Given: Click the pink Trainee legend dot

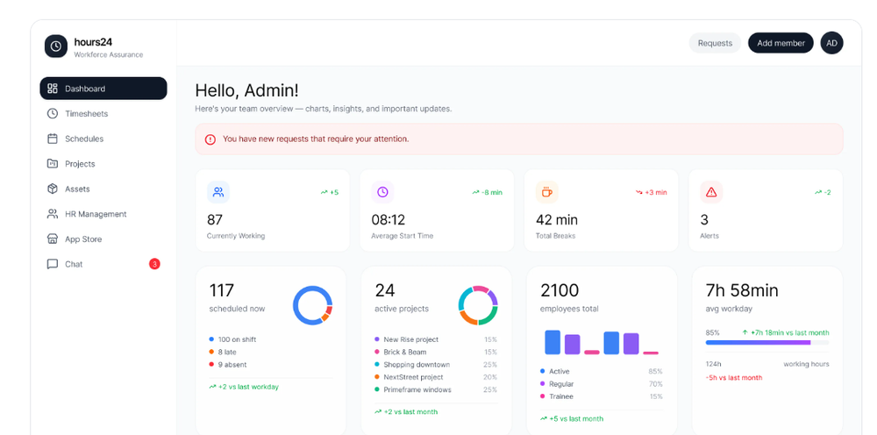Looking at the screenshot, I should pyautogui.click(x=543, y=396).
